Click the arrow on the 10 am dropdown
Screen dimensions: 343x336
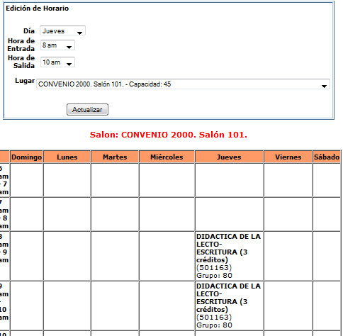click(69, 65)
